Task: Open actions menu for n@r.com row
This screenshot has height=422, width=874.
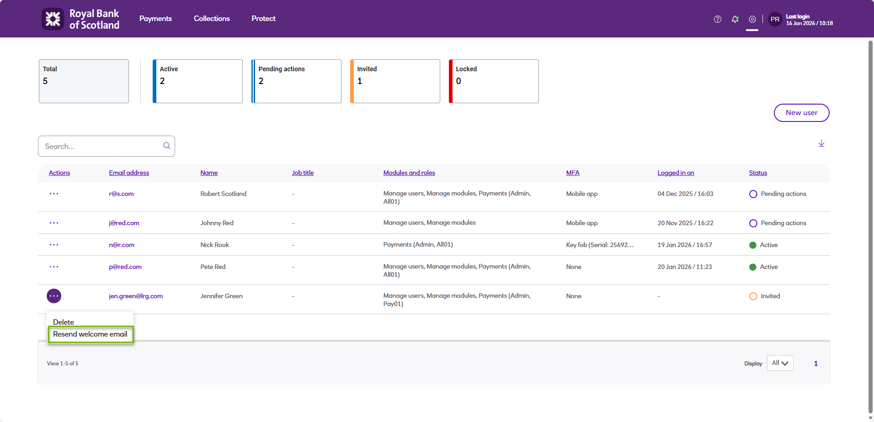Action: tap(54, 245)
